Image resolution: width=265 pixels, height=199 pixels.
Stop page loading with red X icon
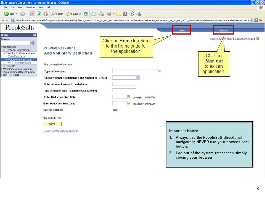point(32,14)
